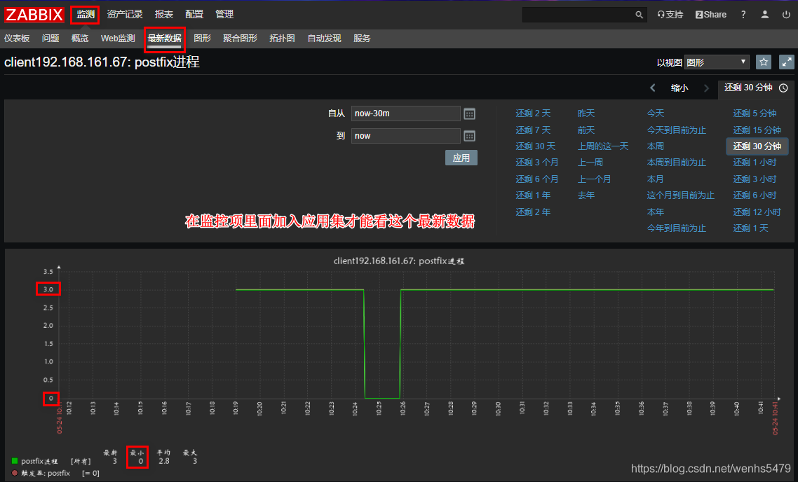Select 还剩 12 小时 time range
The width and height of the screenshot is (798, 482).
click(x=757, y=212)
